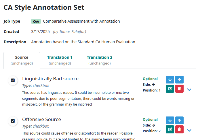Screen dimensions: 198x140
Task: Uncheck the Linguistically Bad source checkbox
Action: pyautogui.click(x=13, y=80)
